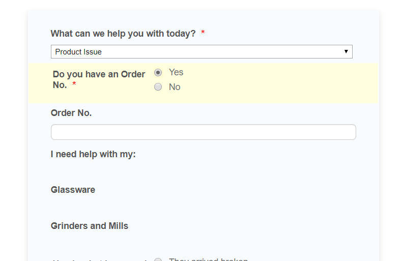Click the 'No' option label text

175,87
